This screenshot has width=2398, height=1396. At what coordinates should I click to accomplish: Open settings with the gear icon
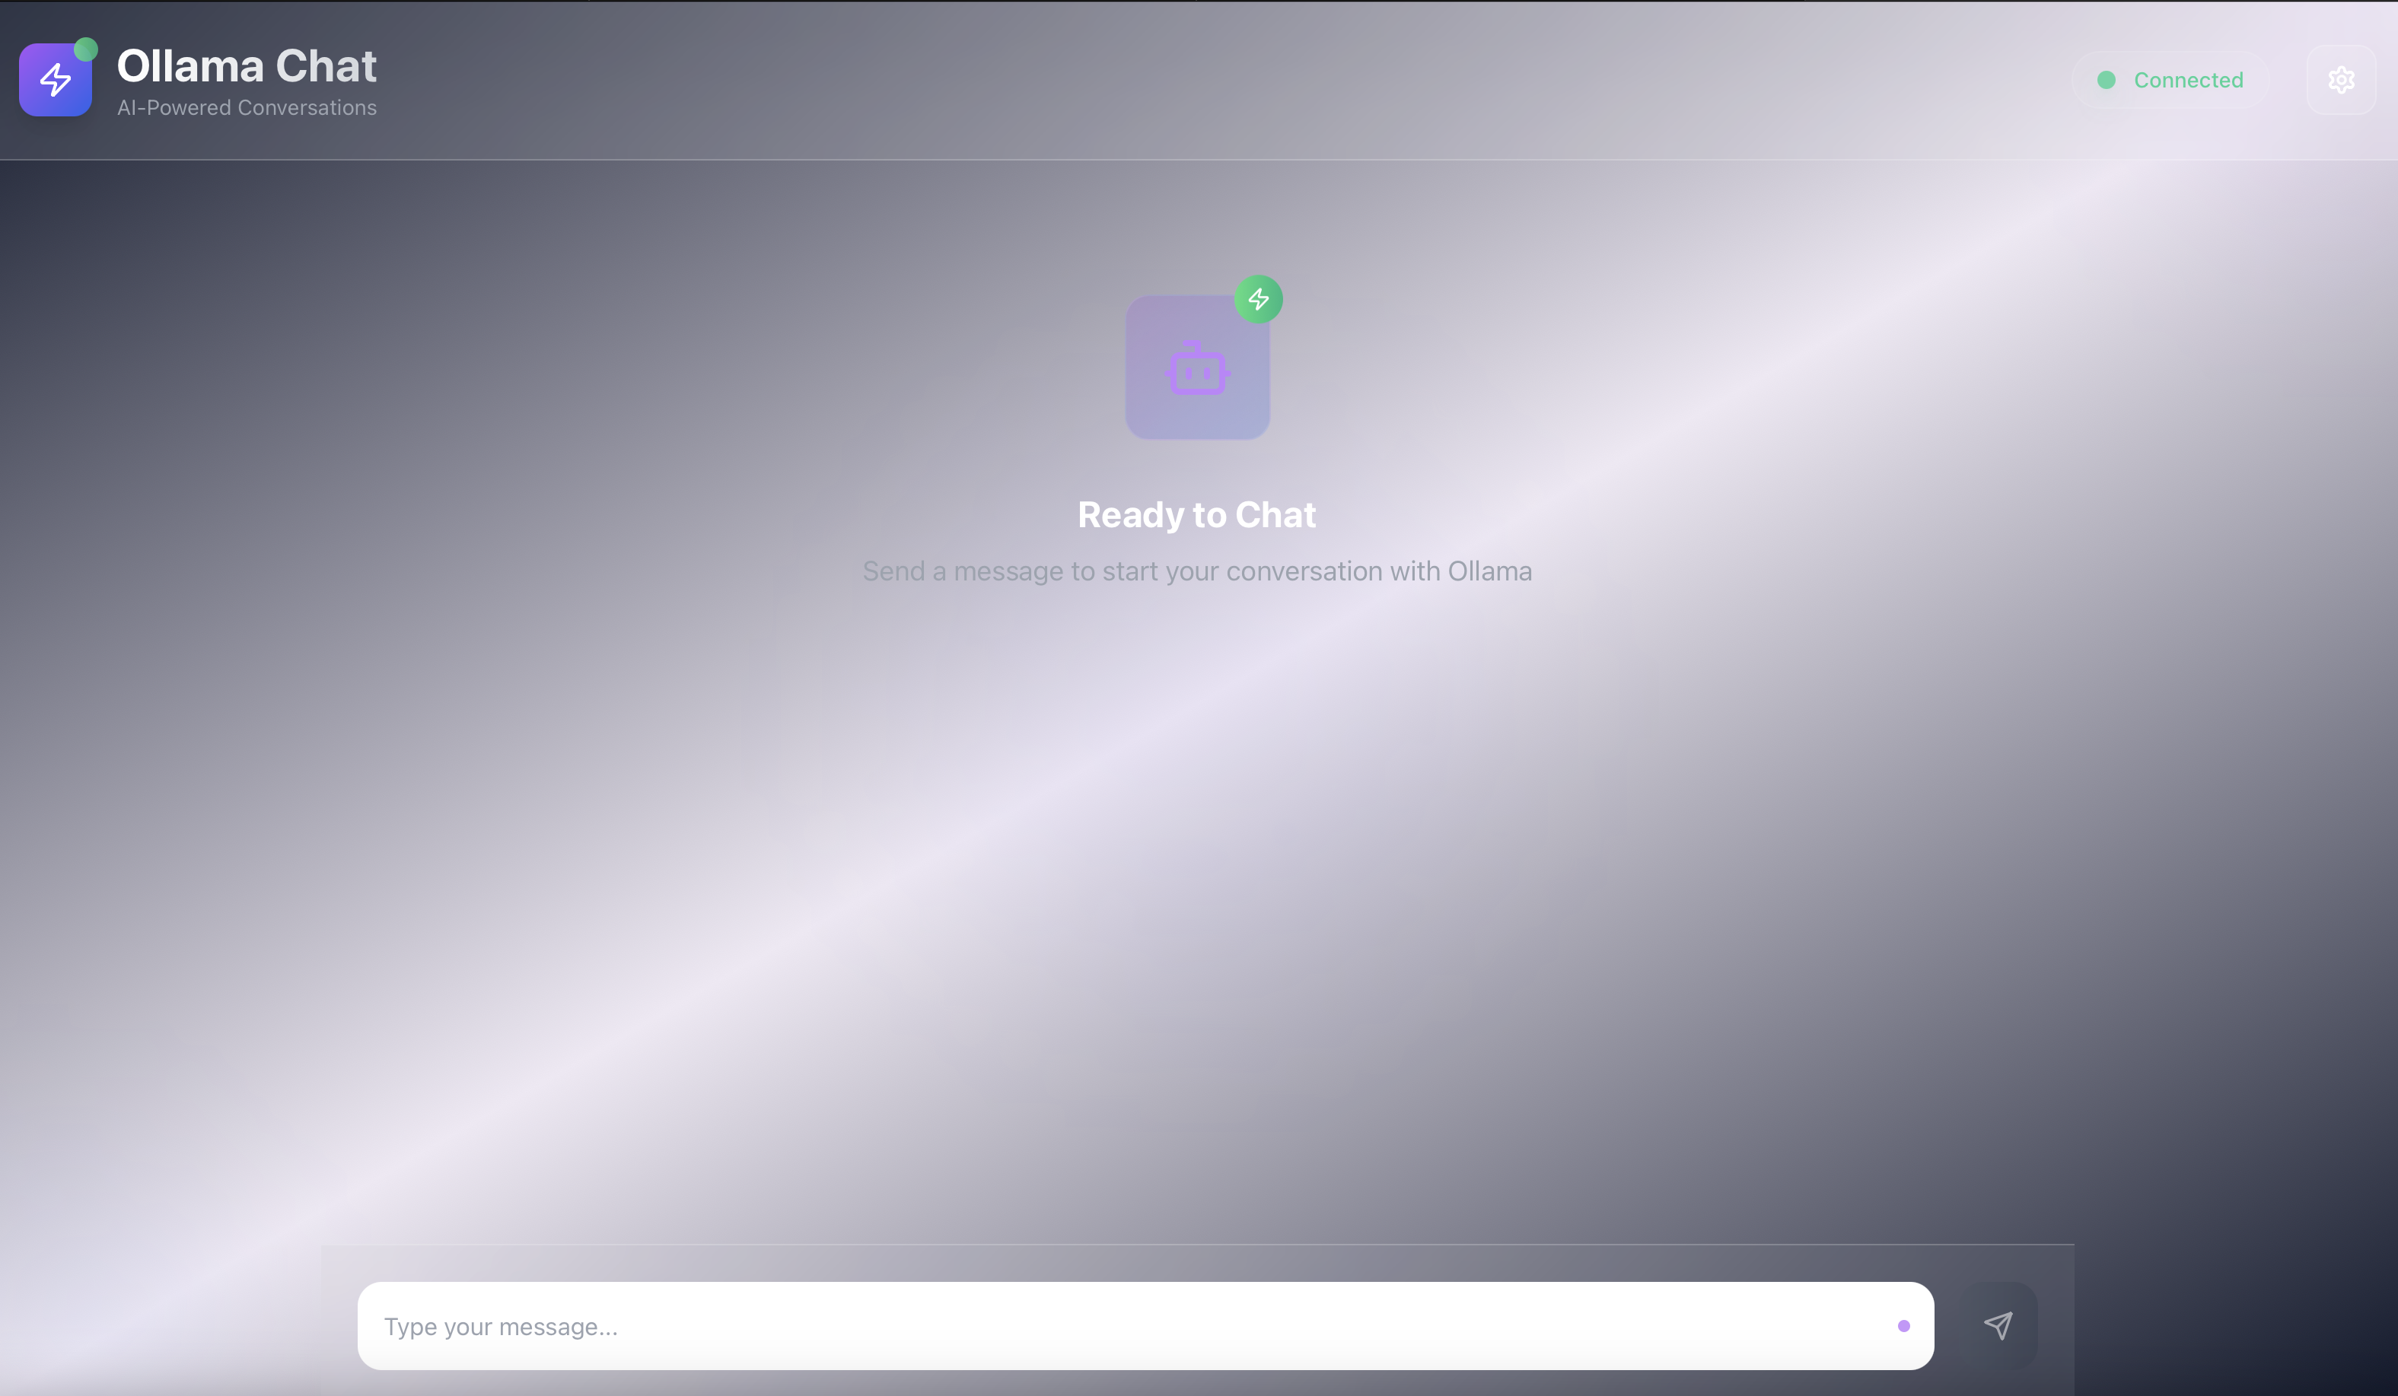(x=2341, y=80)
